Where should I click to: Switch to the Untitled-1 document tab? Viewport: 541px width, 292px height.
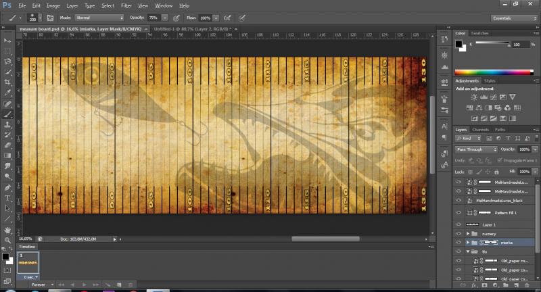click(184, 29)
